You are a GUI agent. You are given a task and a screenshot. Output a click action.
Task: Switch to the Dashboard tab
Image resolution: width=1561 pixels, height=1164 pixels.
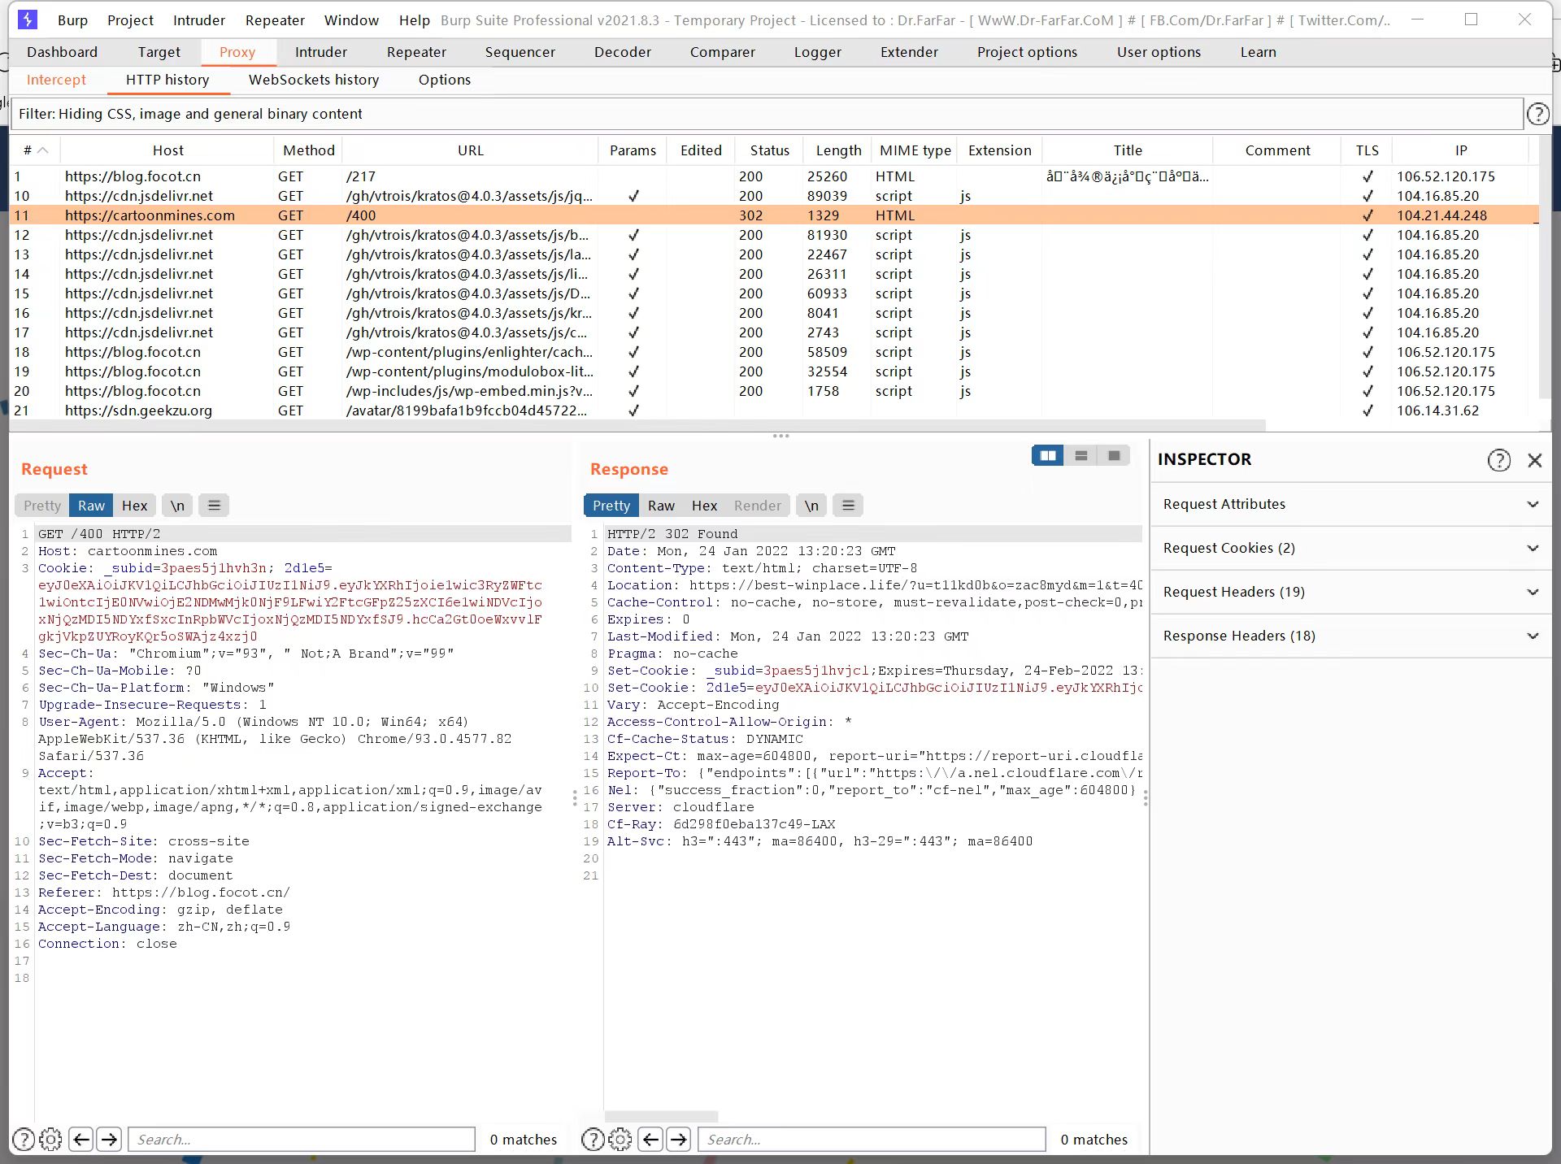(62, 52)
